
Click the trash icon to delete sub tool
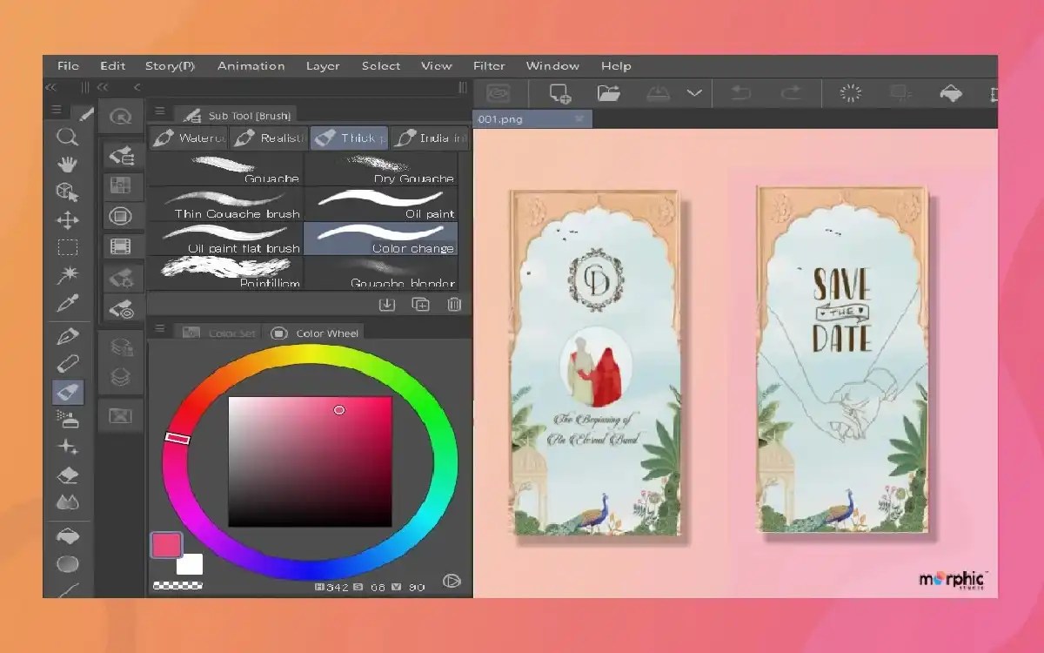coord(453,304)
